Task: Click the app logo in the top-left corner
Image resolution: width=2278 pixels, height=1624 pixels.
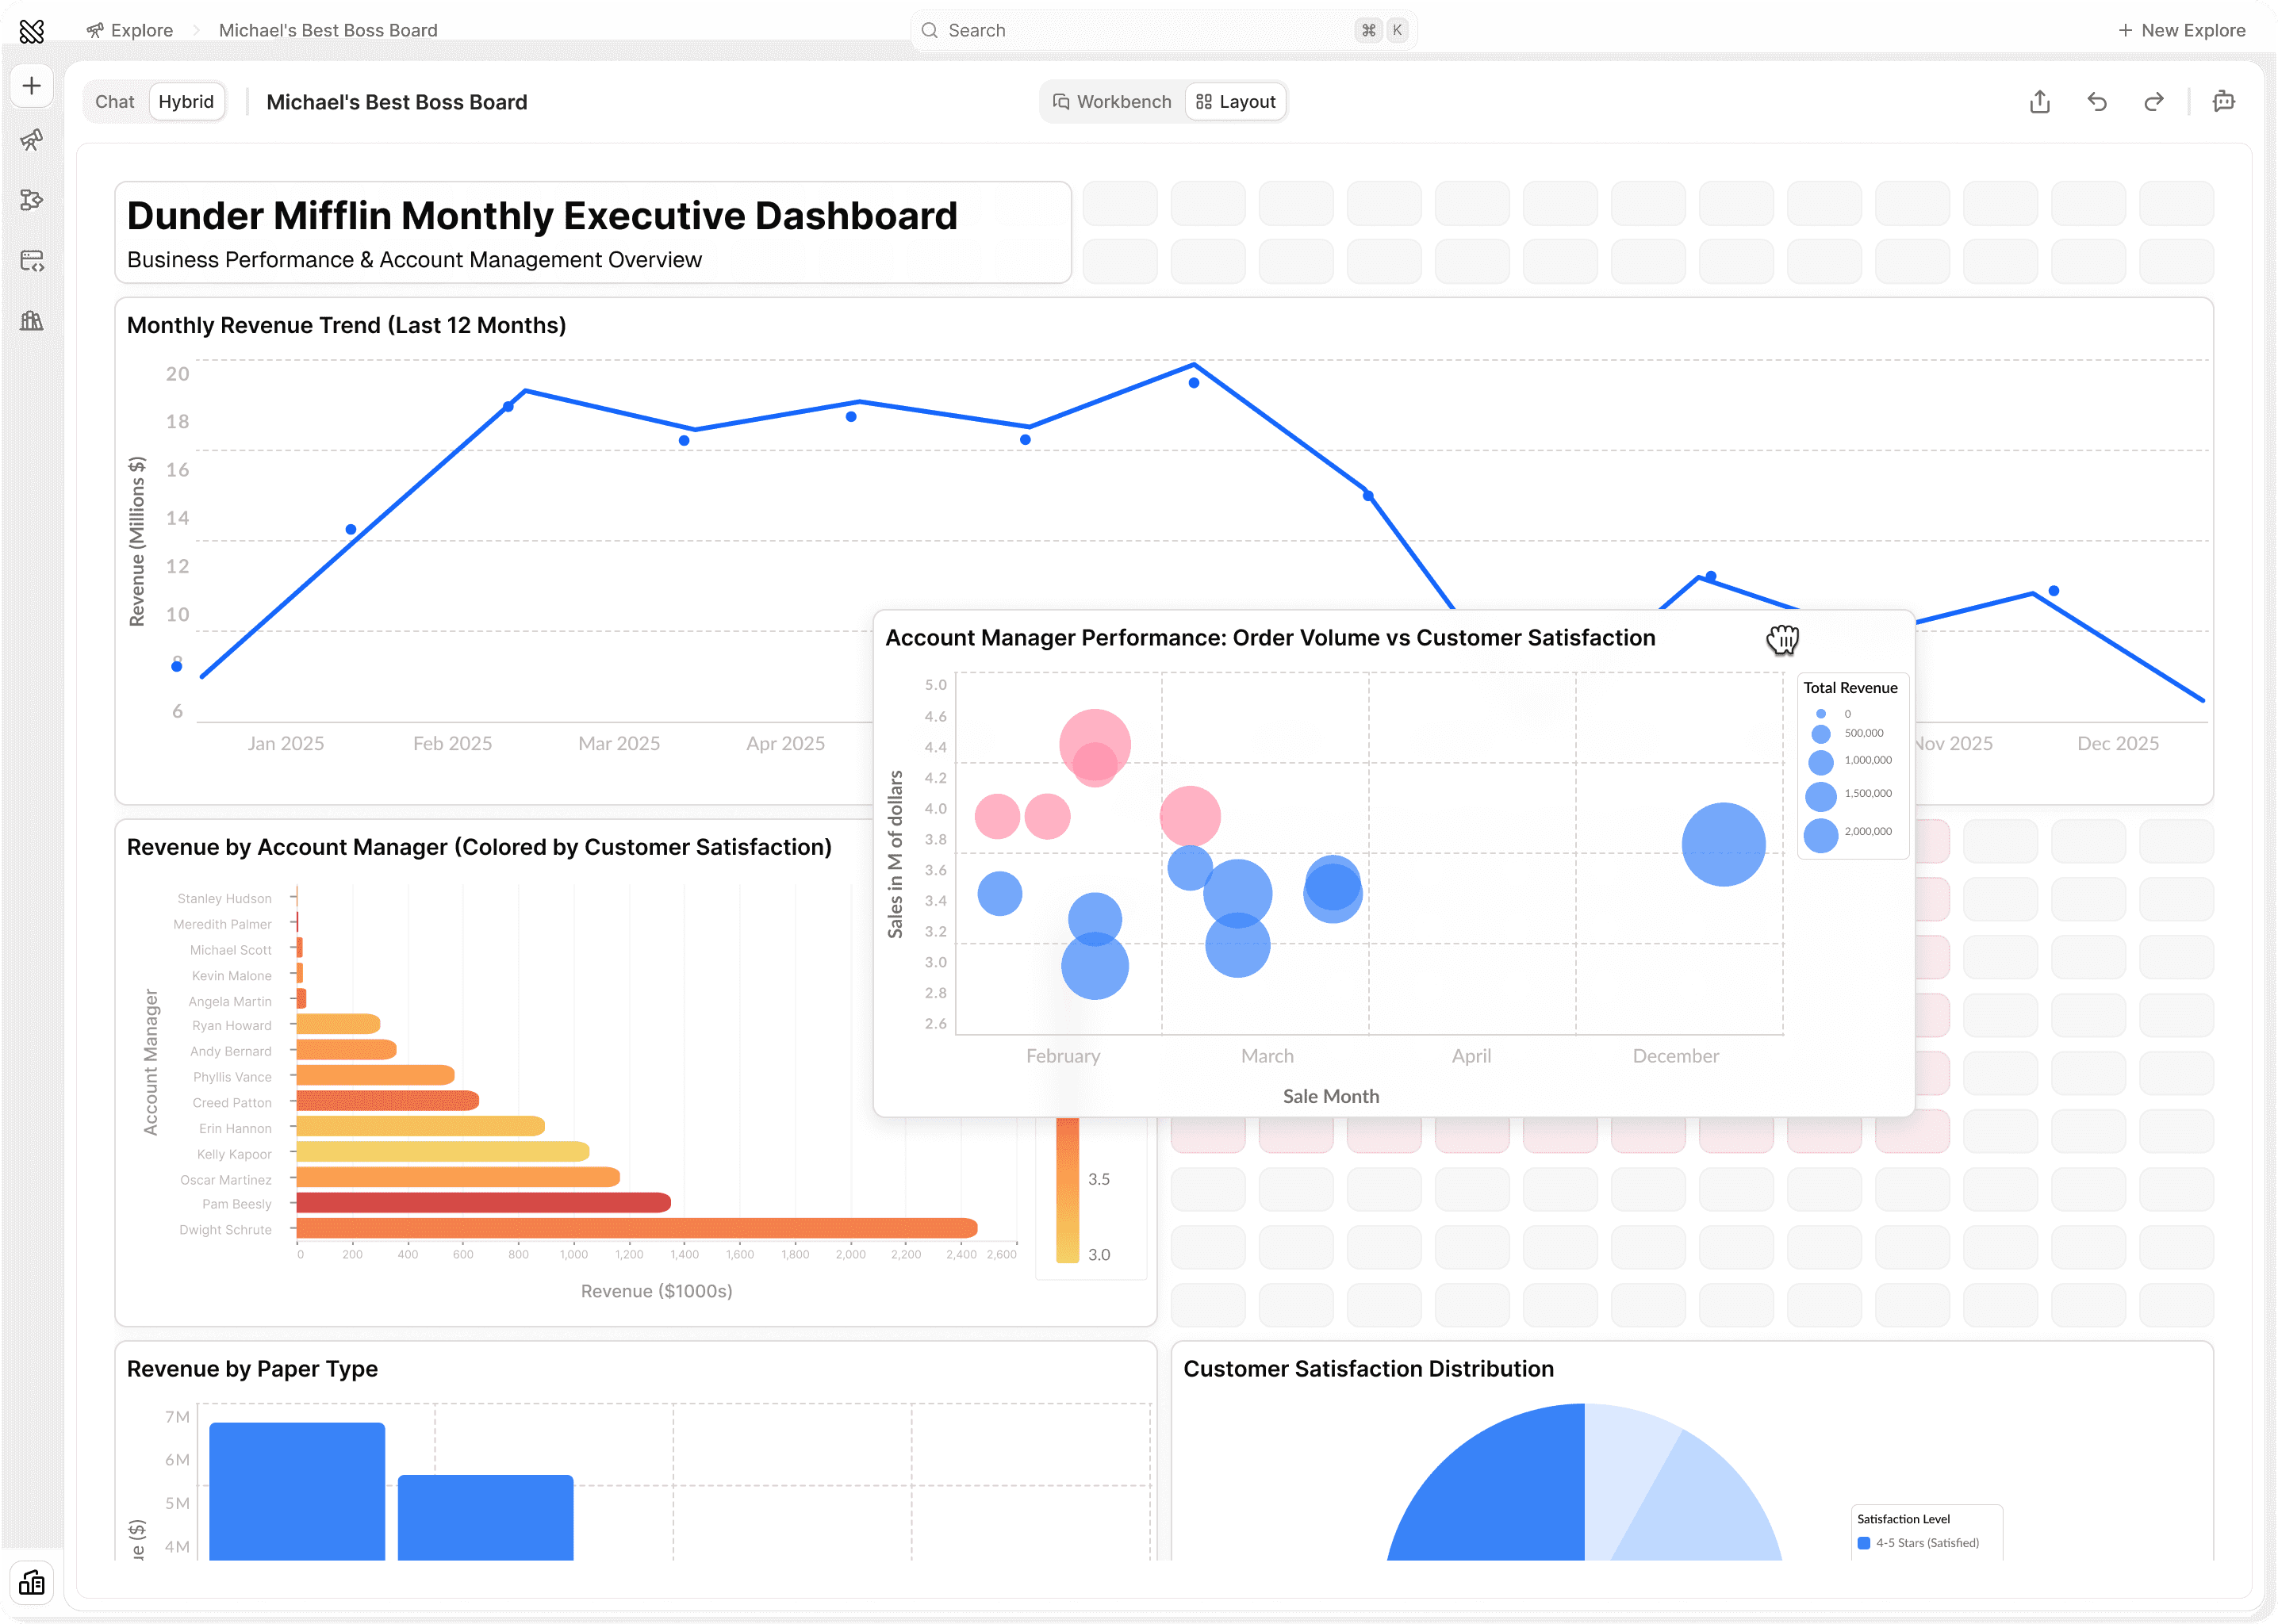Action: point(32,31)
